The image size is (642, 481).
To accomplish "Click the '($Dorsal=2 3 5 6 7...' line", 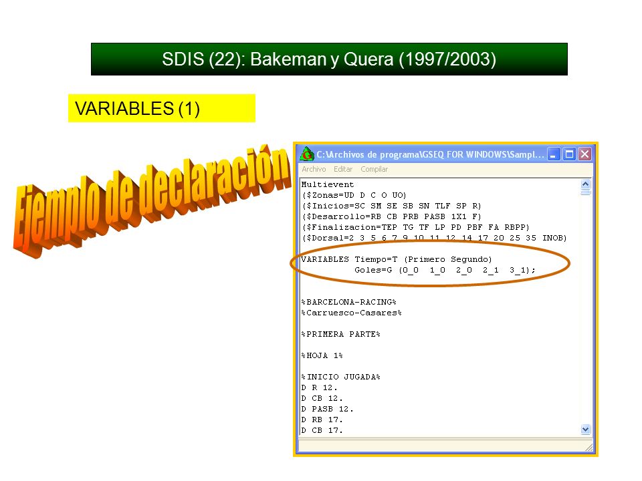I will click(x=435, y=238).
